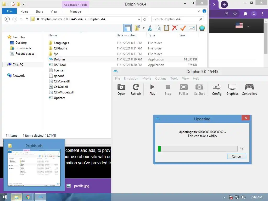Open US flag language dropdown in browser

tap(248, 26)
